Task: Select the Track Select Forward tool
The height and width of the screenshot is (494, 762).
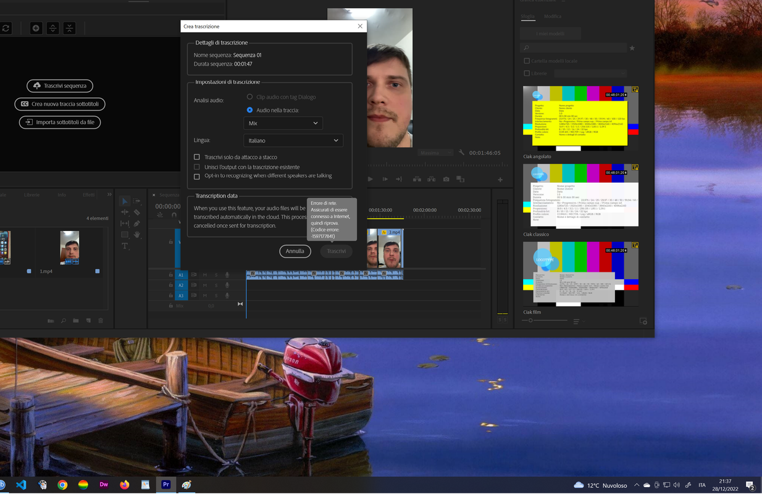Action: (137, 201)
